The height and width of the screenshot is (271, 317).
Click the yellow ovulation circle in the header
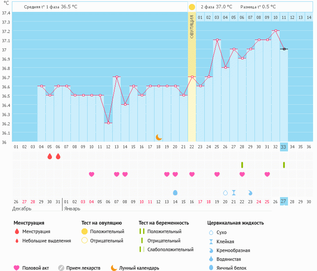[x=192, y=7]
